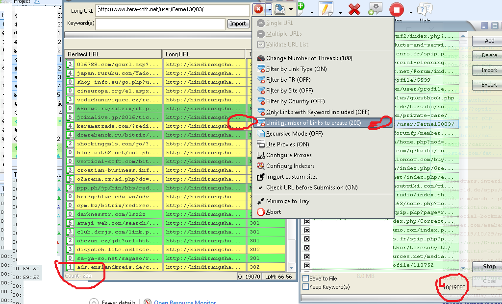Uncheck the checkbox in the urces.net/media row
This screenshot has width=502, height=304.
307,257
